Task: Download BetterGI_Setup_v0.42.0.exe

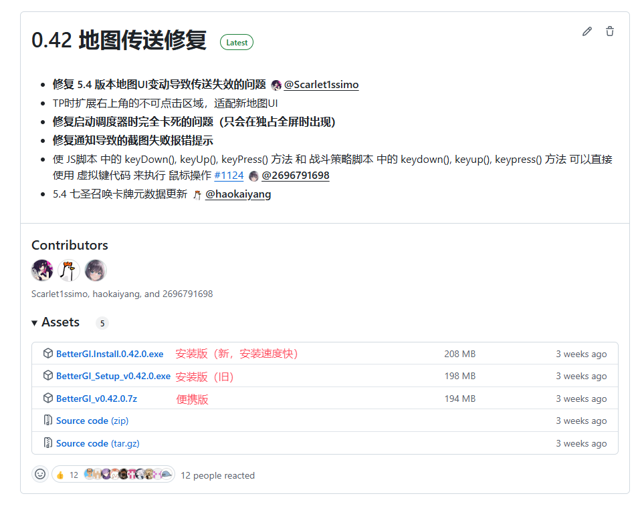Action: point(113,376)
